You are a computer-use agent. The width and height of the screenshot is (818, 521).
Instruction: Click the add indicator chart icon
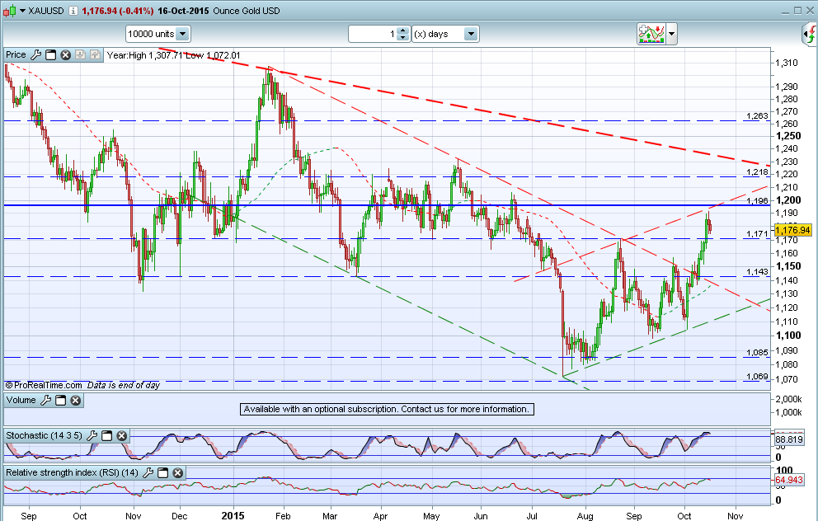651,34
